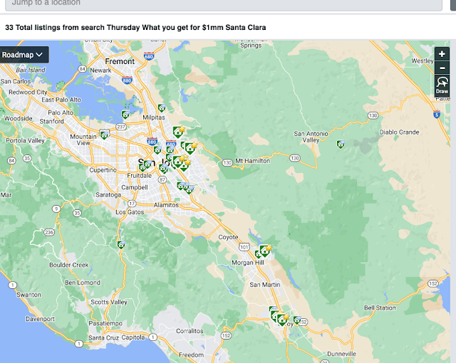Click the Scotts Valley map label

point(109,302)
